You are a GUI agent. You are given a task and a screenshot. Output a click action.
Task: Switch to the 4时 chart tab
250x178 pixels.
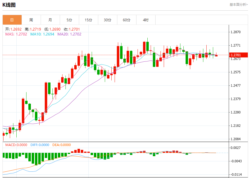(146, 20)
